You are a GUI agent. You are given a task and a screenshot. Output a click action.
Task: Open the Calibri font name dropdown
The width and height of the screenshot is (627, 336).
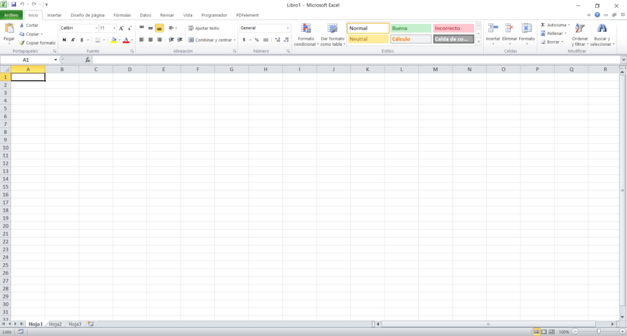96,28
